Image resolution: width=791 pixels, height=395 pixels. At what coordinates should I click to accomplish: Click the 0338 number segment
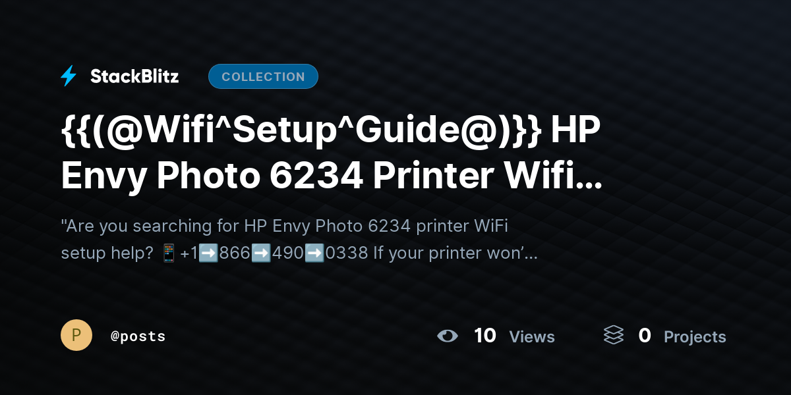pyautogui.click(x=347, y=253)
